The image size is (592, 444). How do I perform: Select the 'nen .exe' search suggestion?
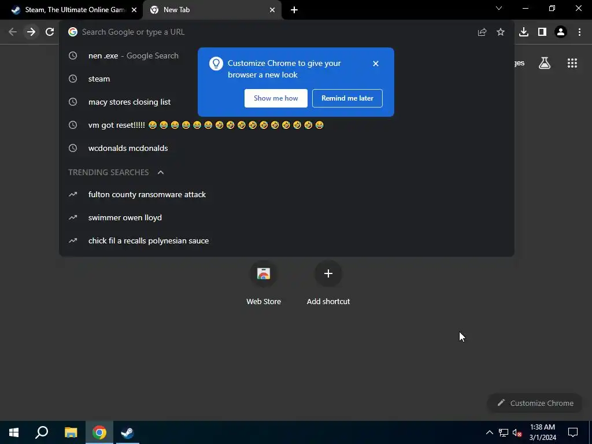[x=287, y=55]
